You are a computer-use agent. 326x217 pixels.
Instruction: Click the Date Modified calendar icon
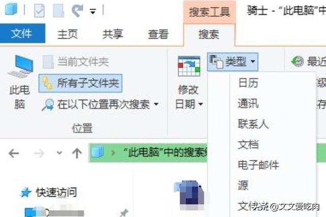coord(189,66)
